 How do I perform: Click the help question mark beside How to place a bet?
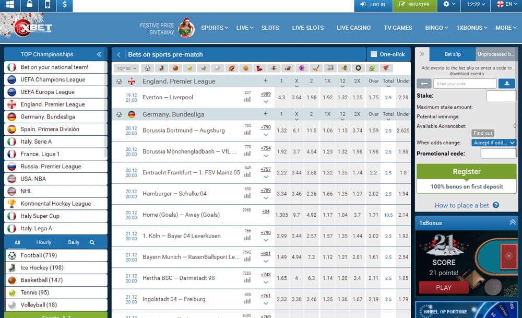(496, 205)
